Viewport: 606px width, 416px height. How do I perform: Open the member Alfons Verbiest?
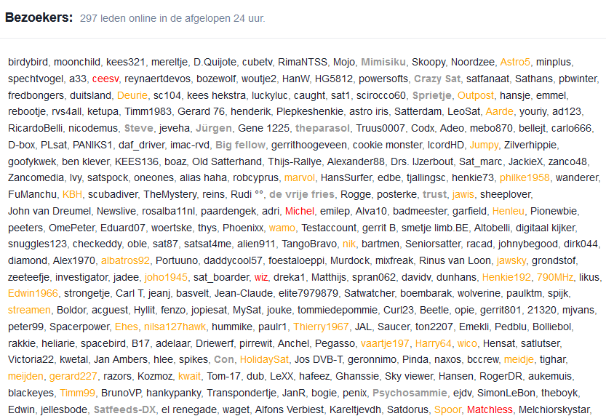click(289, 409)
